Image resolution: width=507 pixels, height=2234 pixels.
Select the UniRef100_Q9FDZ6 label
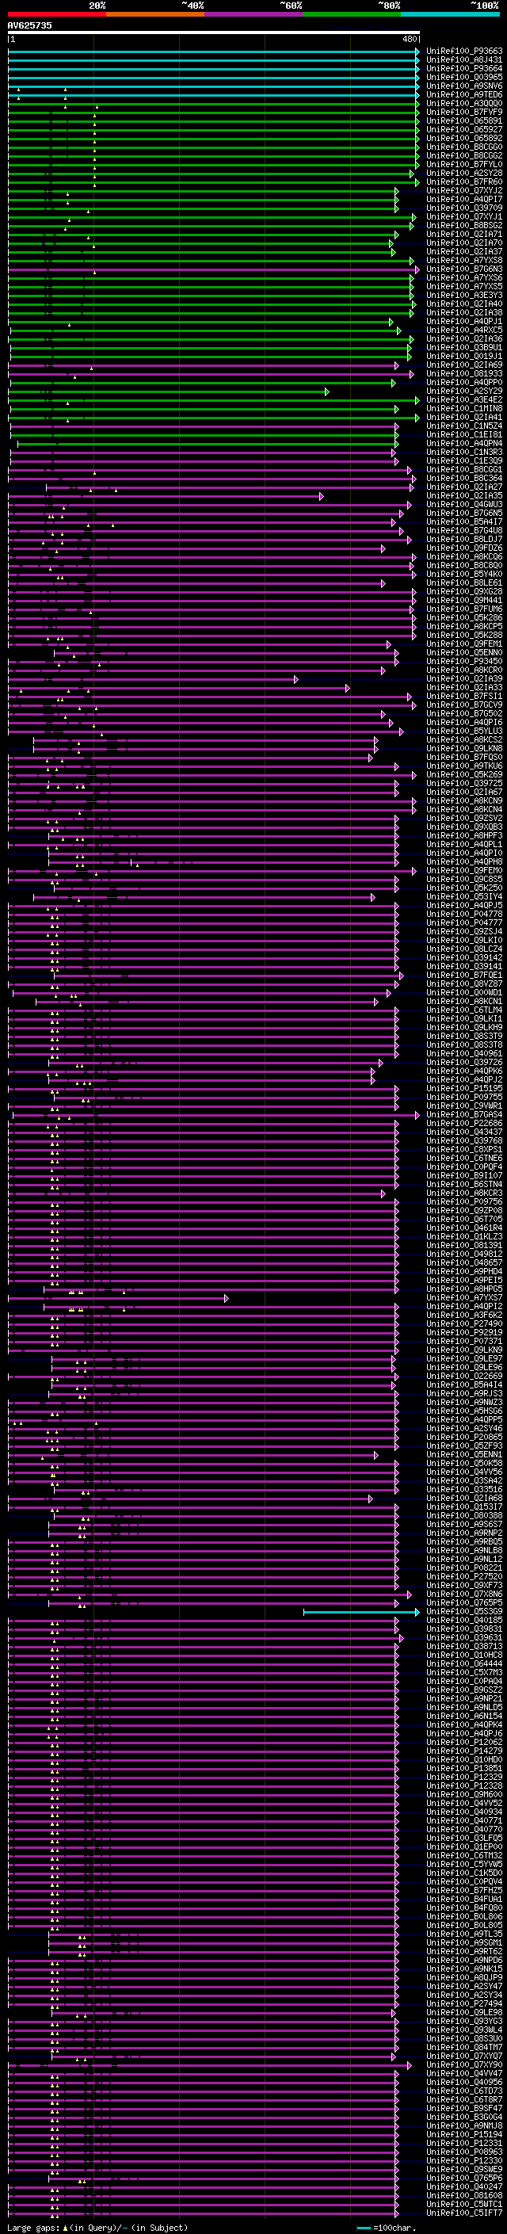(464, 548)
